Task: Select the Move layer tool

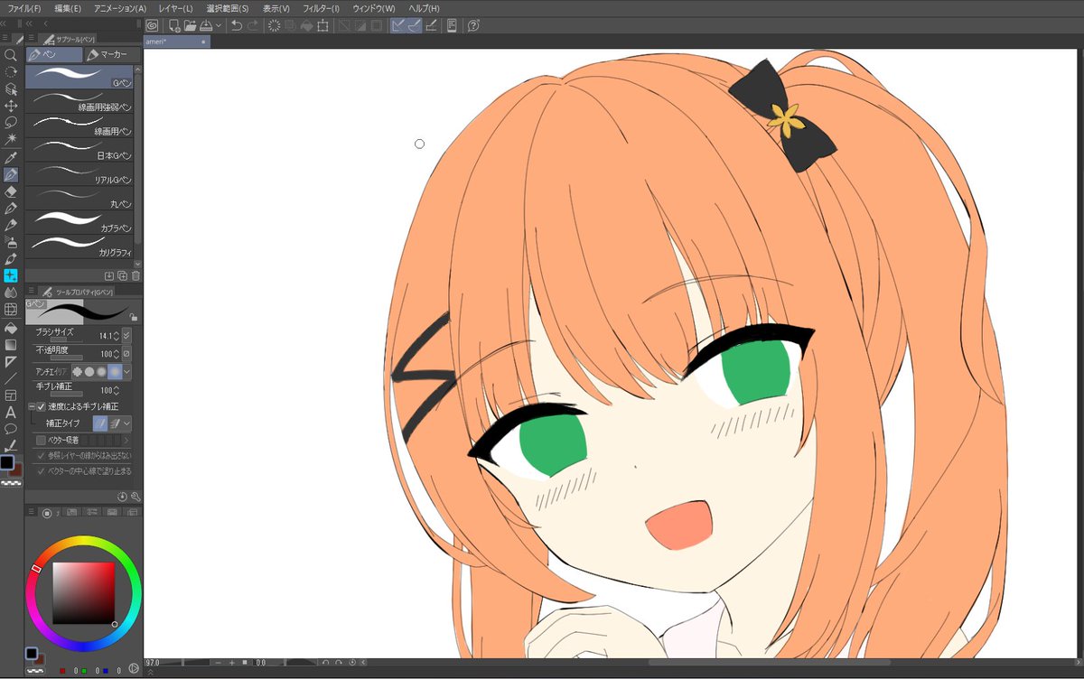Action: point(11,106)
